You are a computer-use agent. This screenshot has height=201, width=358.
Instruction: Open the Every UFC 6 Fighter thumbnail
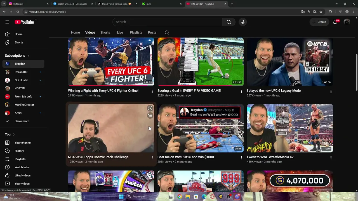click(x=111, y=62)
